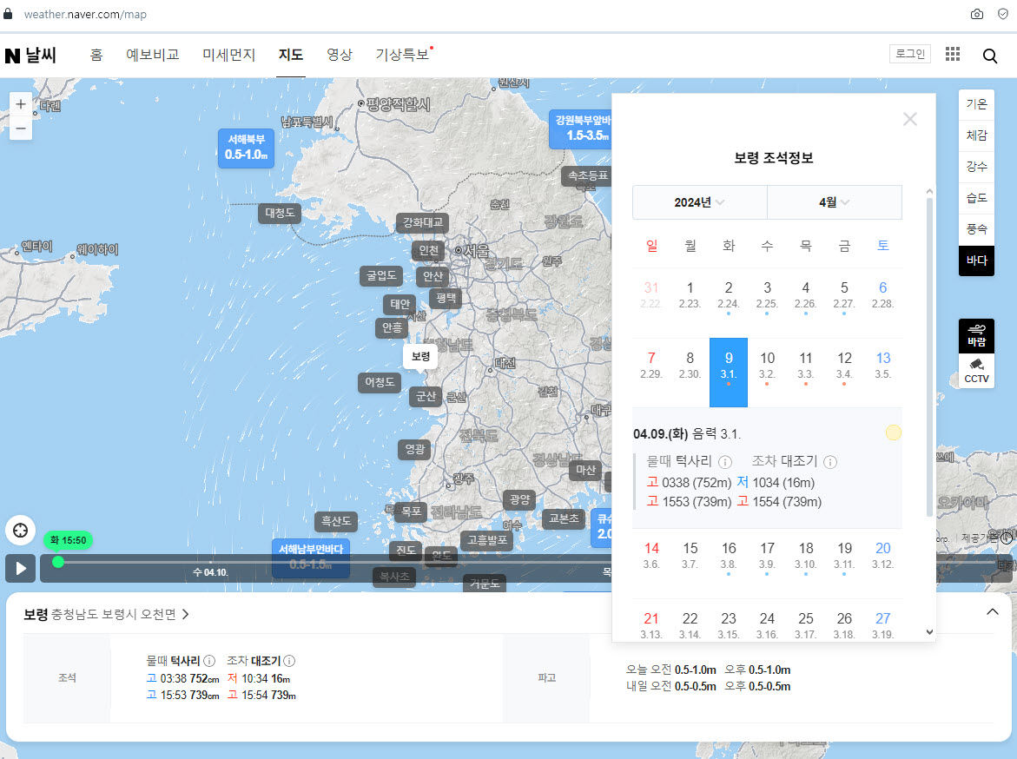Go to 홈 tab
The image size is (1017, 759).
96,55
